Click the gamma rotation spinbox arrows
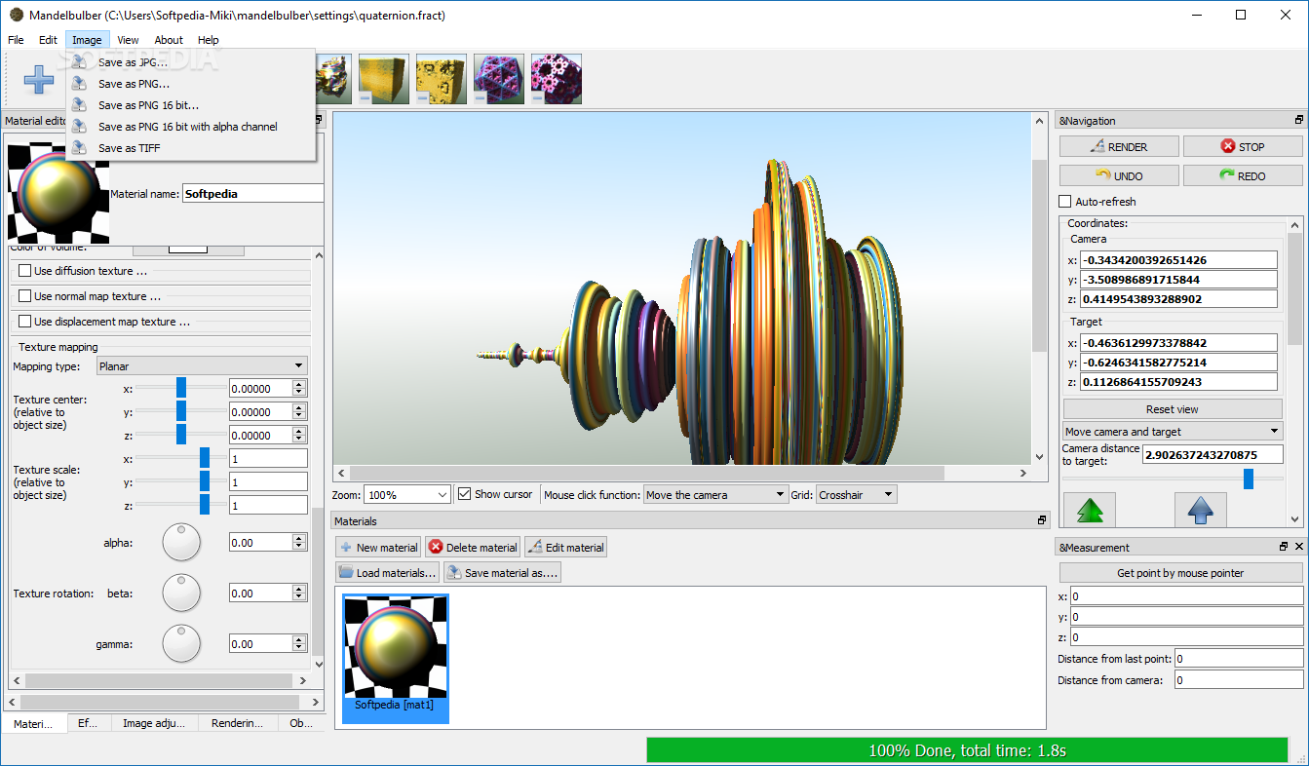The image size is (1309, 766). tap(298, 643)
